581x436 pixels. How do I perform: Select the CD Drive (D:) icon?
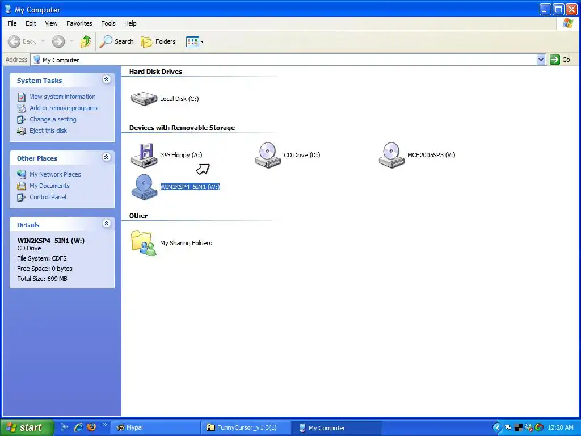tap(268, 155)
